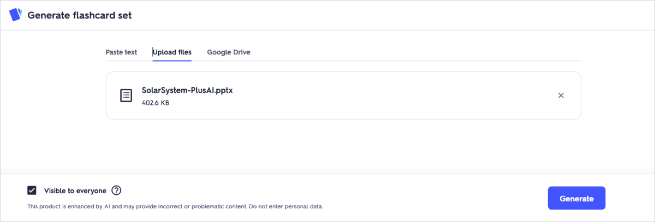
Task: Click the blank area below the file card
Action: pos(343,146)
